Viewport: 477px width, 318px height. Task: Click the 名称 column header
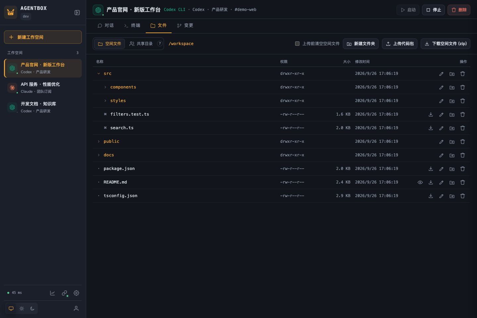[100, 62]
